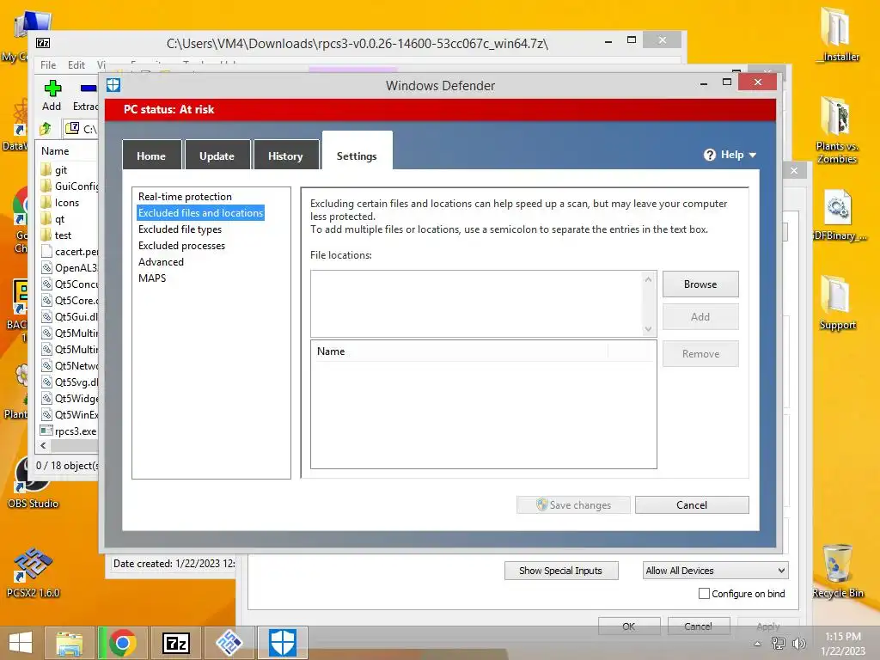
Task: Open the DFBinary desktop file icon
Action: click(839, 216)
